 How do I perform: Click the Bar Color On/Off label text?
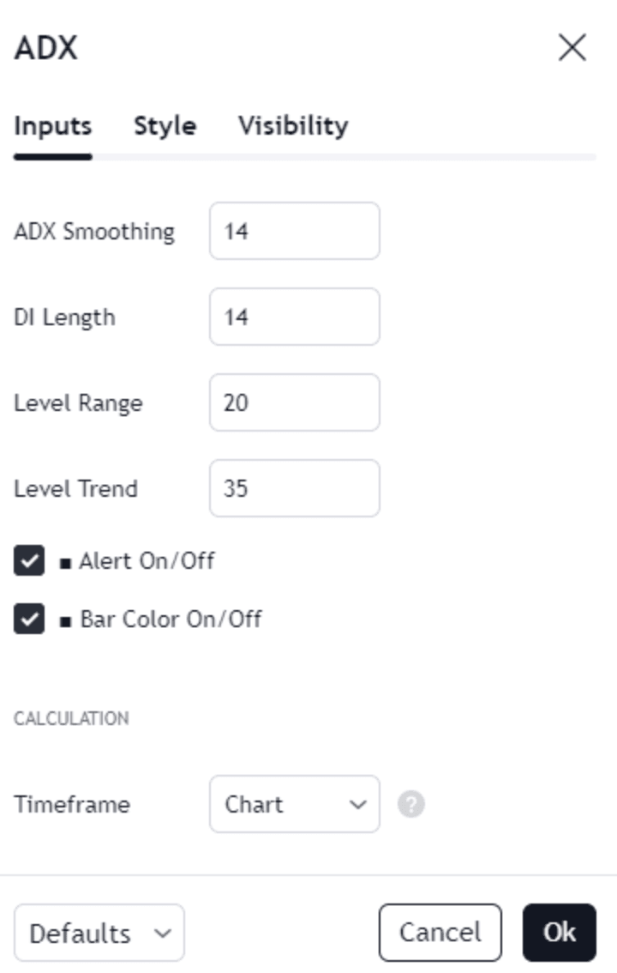pyautogui.click(x=171, y=619)
